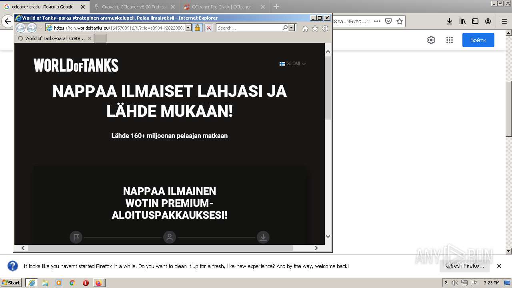Click the Pocket save icon in Firefox
The height and width of the screenshot is (288, 512).
(388, 21)
